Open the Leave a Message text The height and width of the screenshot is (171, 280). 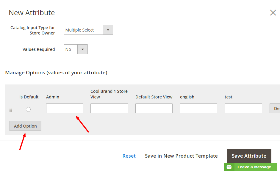[254, 167]
